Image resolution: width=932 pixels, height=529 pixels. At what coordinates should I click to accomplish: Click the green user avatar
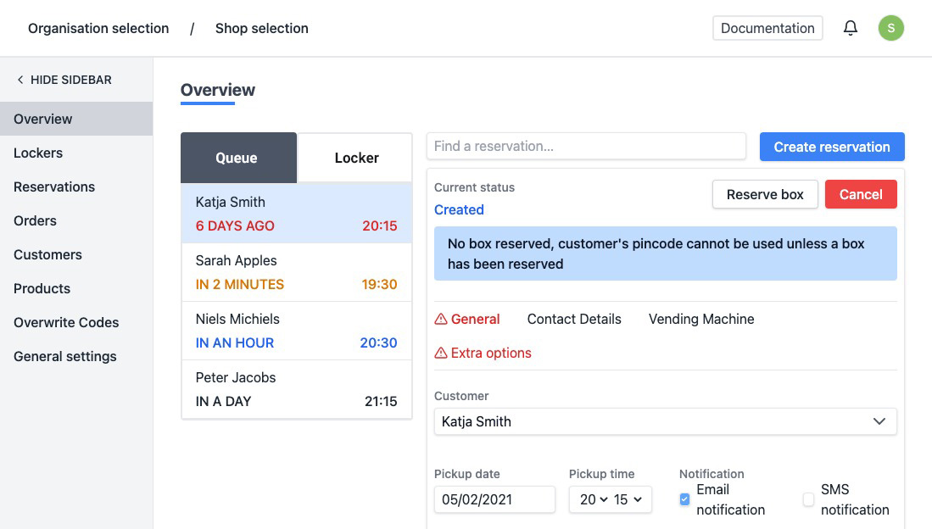(x=890, y=28)
